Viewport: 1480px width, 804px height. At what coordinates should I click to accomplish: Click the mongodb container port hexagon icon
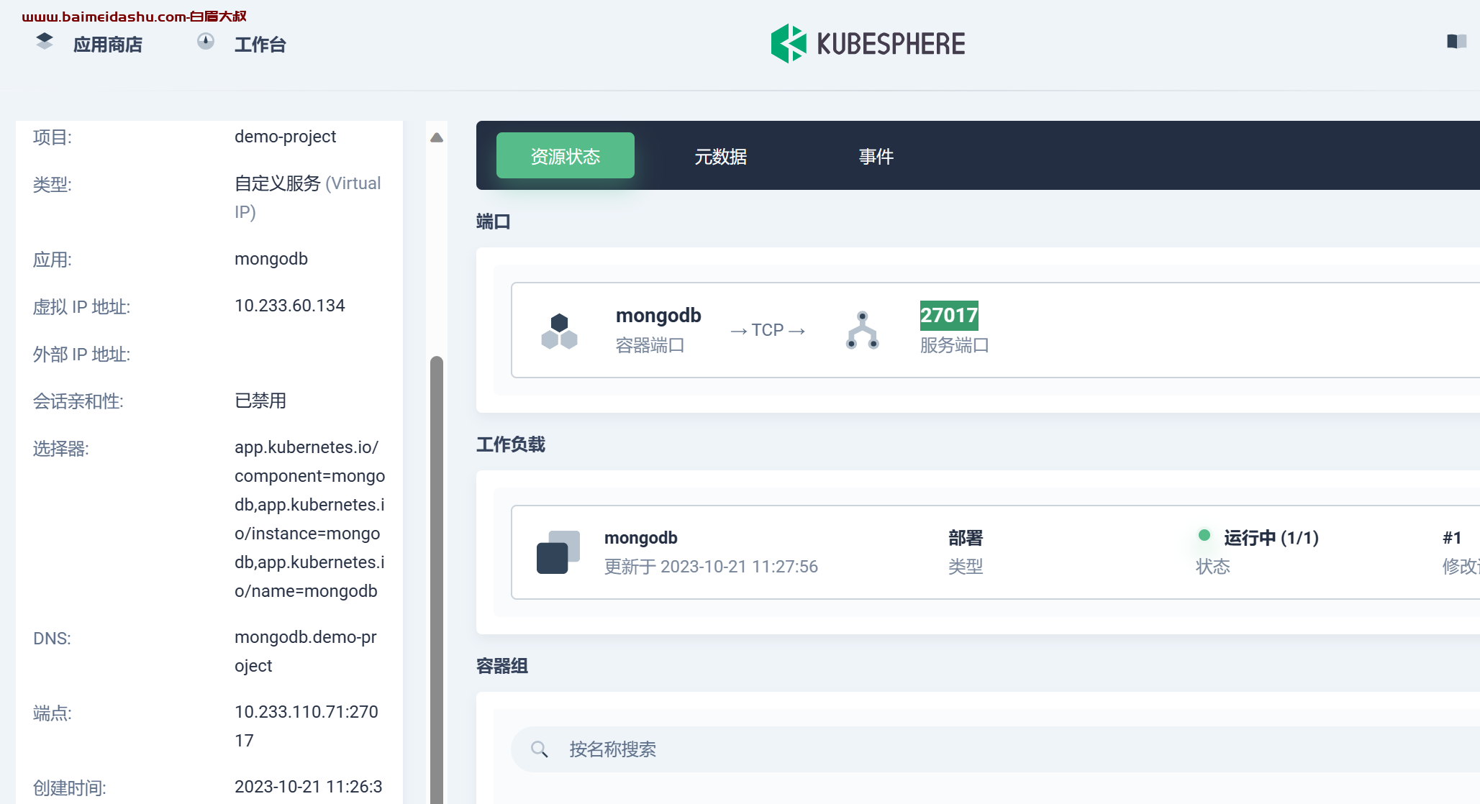click(559, 331)
